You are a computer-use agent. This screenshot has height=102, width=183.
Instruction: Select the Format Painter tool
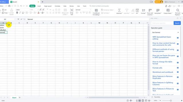pyautogui.click(x=11, y=12)
